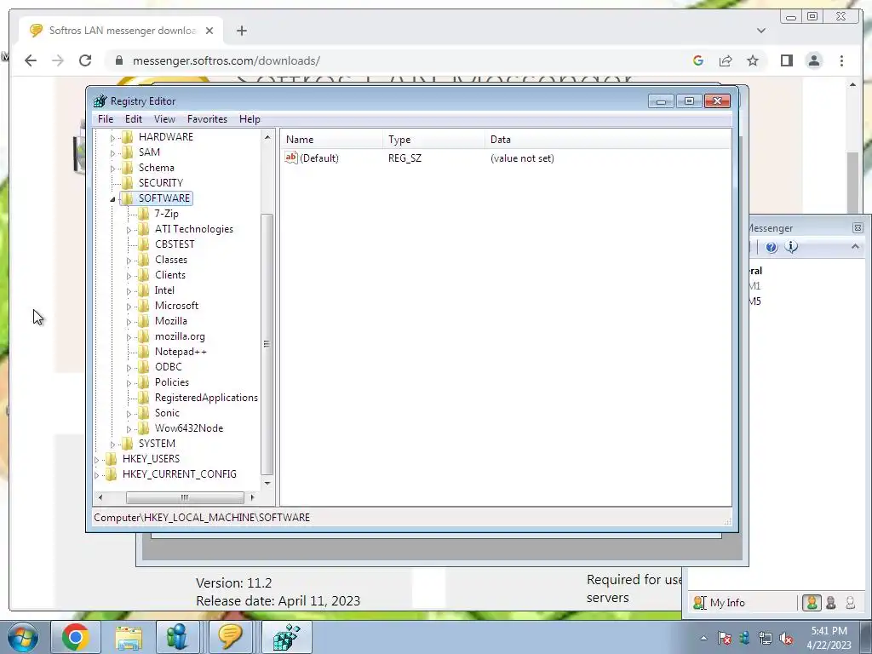
Task: Click the Google icon in address bar
Action: coord(698,60)
